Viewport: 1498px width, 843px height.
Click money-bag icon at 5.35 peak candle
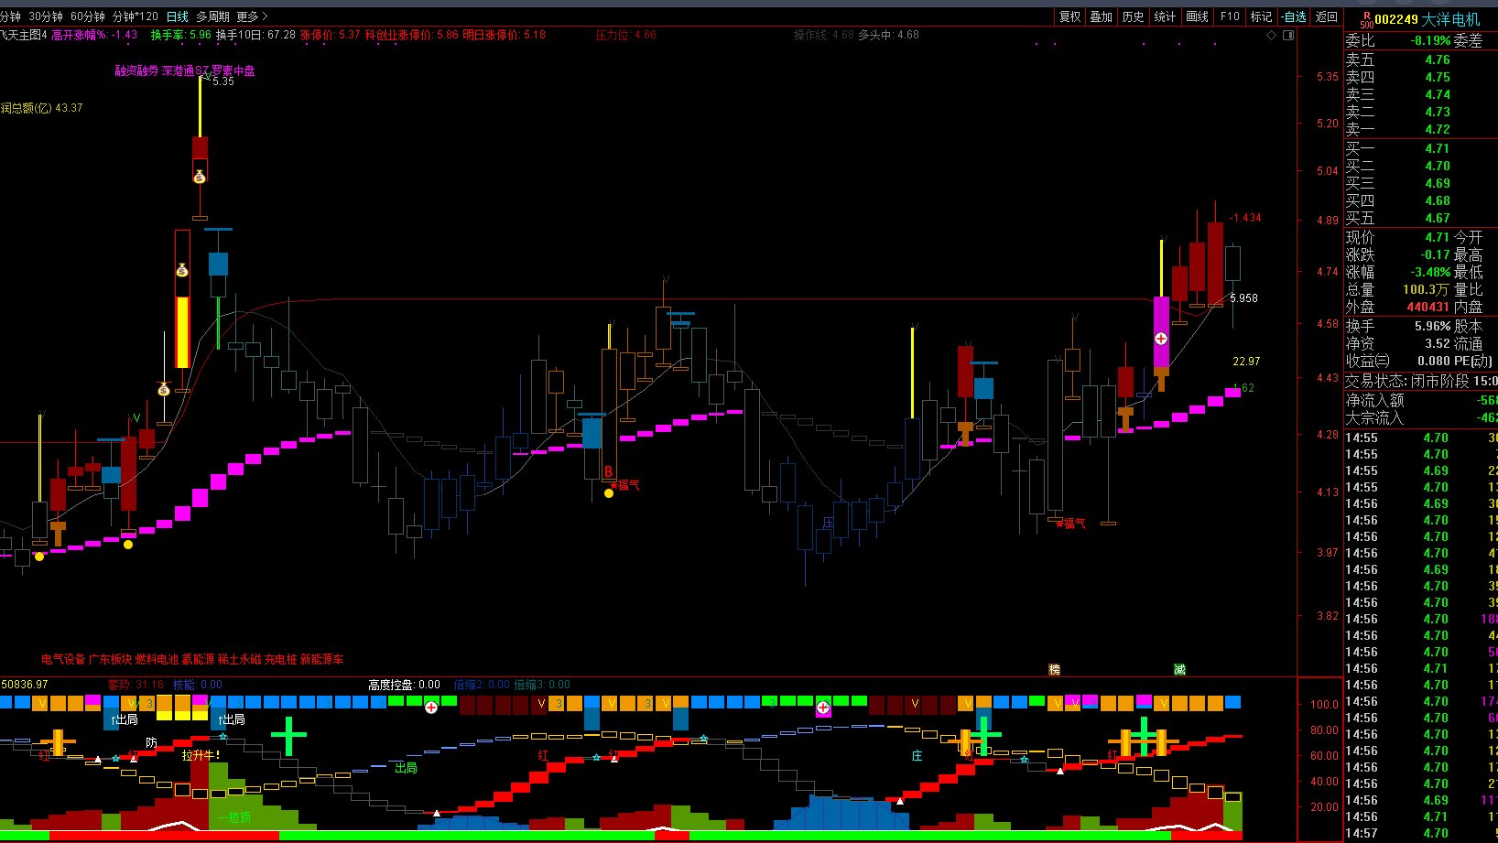(200, 177)
